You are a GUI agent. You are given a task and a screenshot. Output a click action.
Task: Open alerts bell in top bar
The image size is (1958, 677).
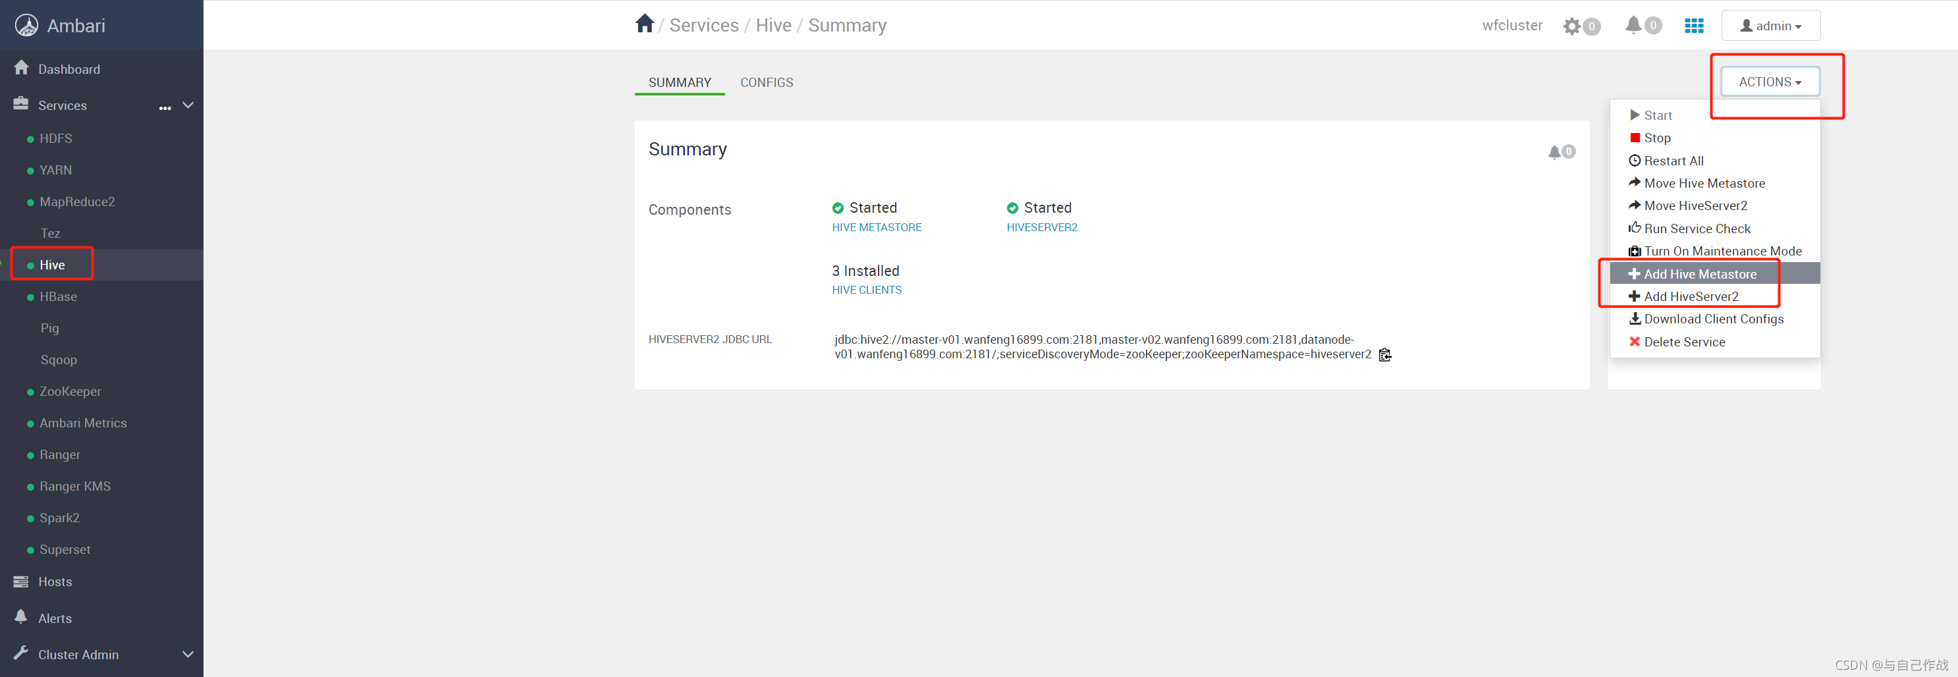coord(1633,25)
